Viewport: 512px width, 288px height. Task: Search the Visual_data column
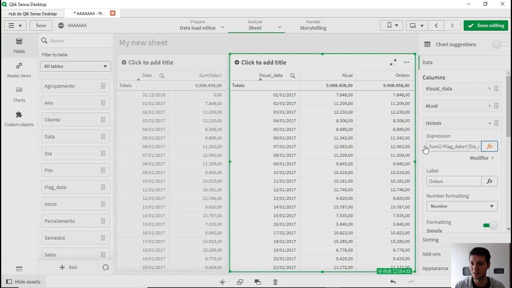pyautogui.click(x=292, y=75)
